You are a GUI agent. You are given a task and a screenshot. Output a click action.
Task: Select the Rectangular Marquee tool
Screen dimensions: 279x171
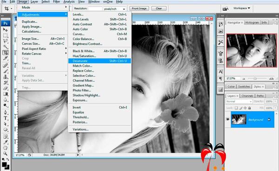(x=5, y=35)
